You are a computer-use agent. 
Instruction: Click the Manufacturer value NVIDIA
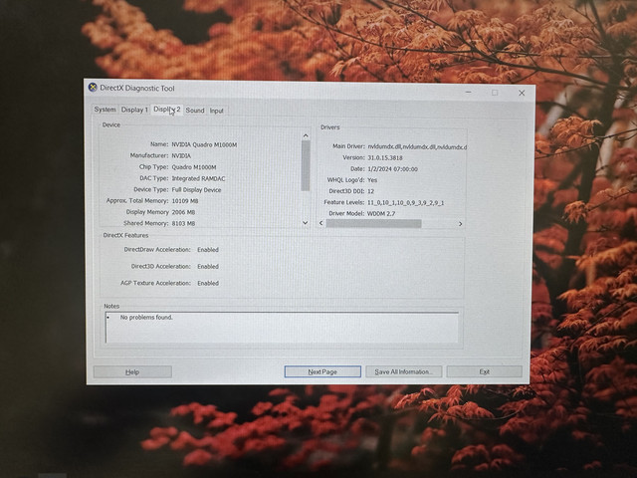coord(181,155)
